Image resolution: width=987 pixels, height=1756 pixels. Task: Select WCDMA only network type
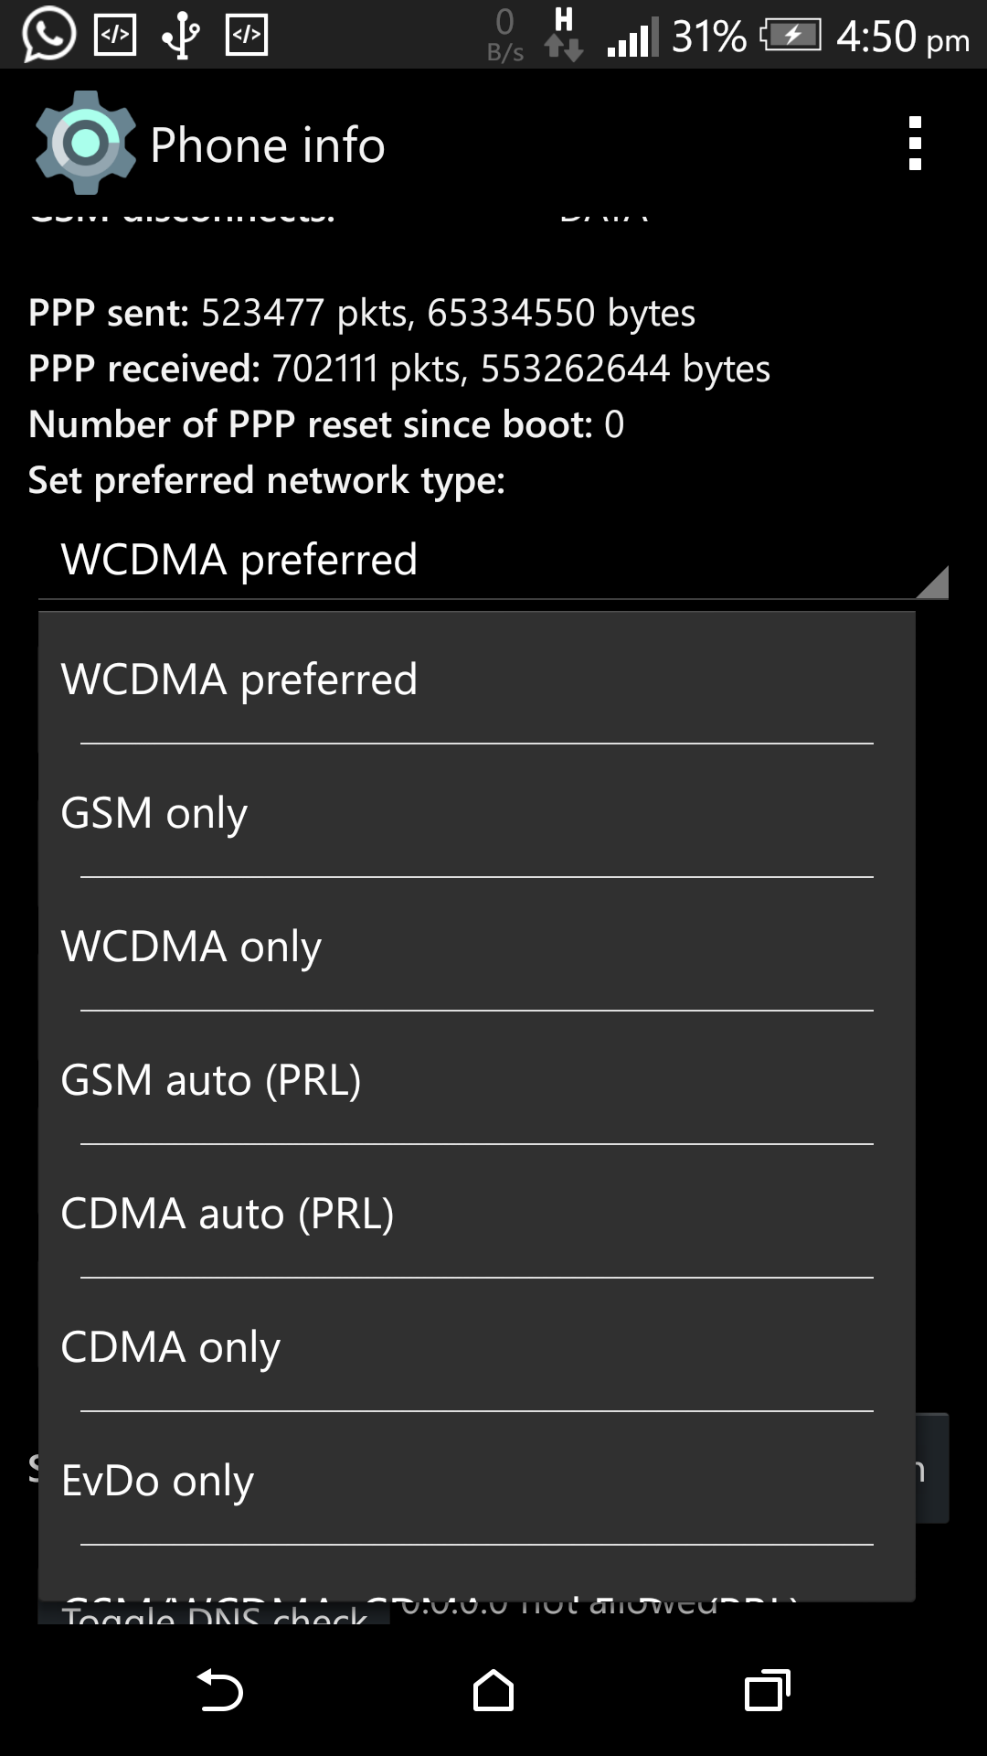point(477,946)
